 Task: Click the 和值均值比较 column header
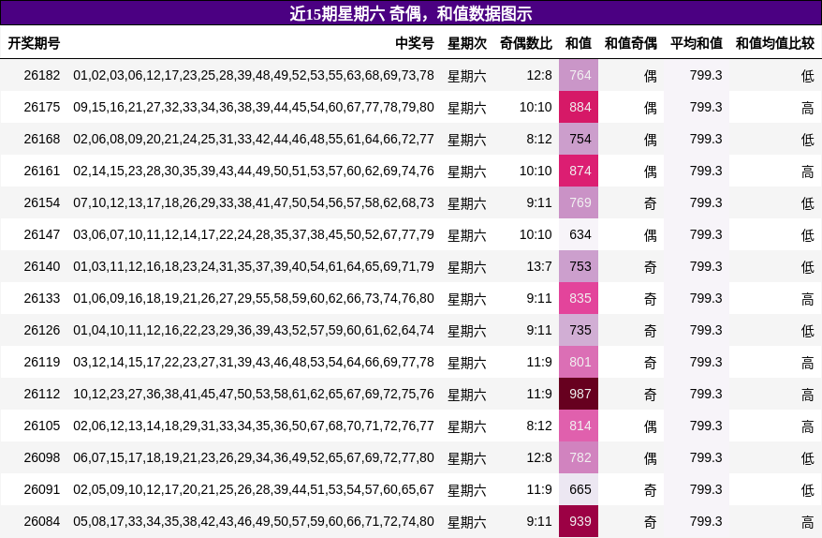click(775, 43)
